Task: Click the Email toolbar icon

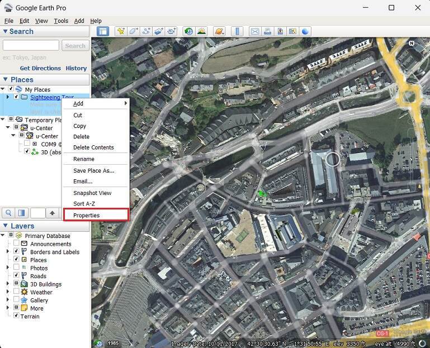Action: pos(254,31)
